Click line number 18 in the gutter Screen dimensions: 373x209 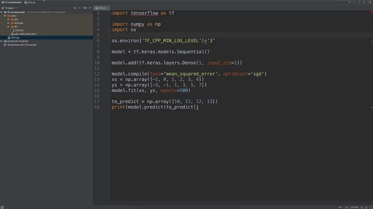pos(97,107)
